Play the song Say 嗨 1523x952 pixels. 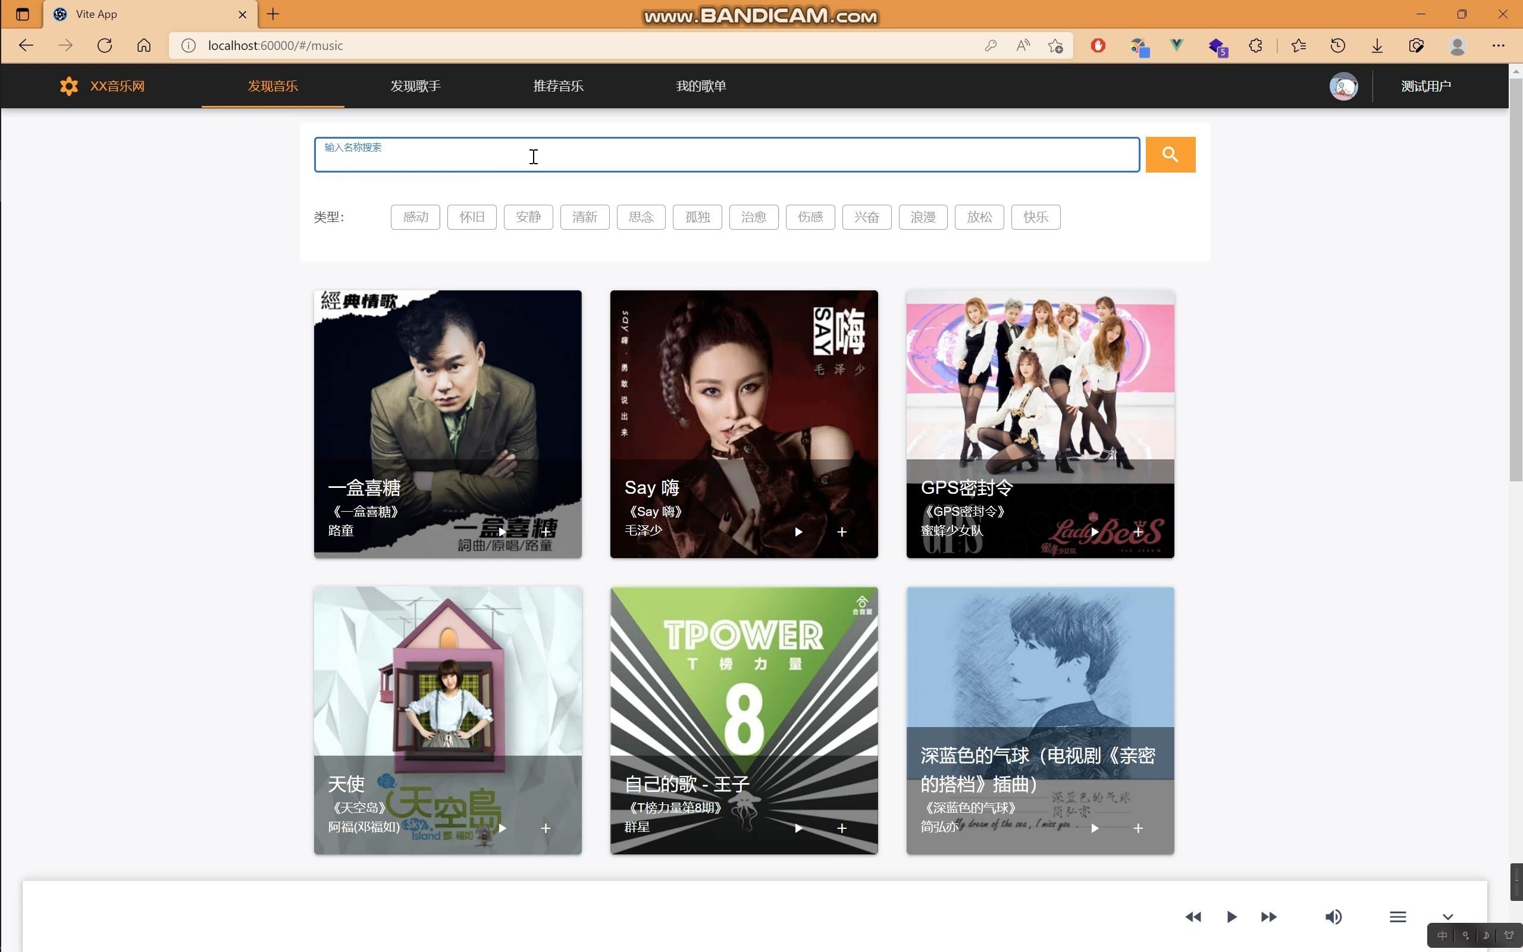click(798, 532)
